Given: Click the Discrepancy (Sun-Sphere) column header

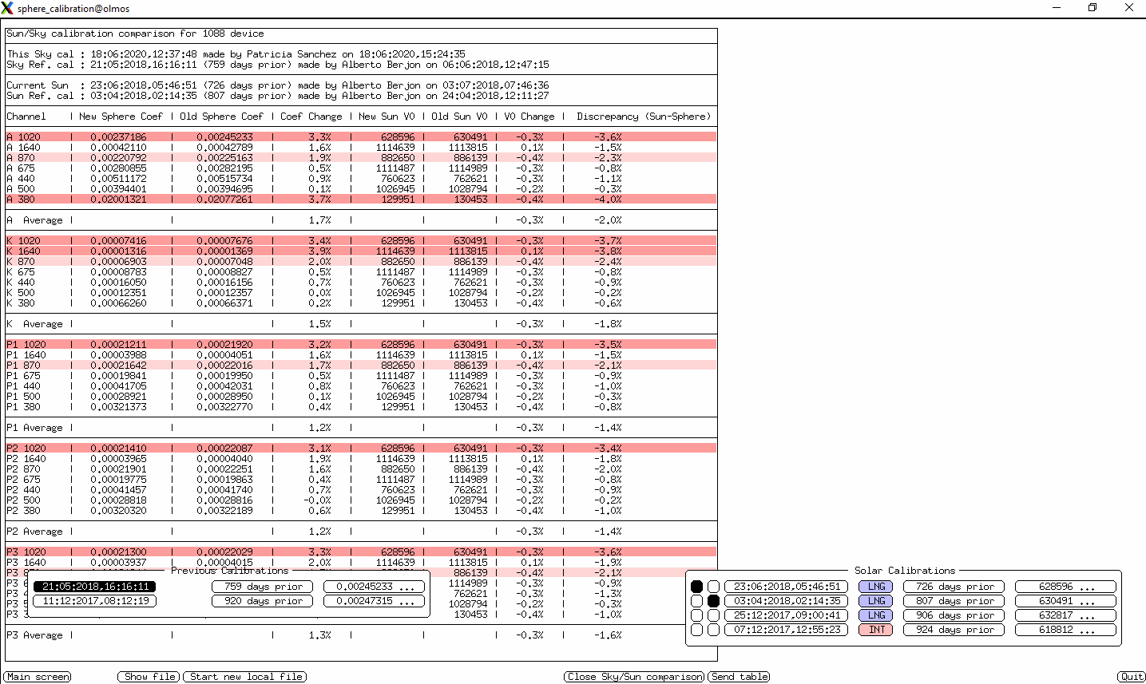Looking at the screenshot, I should [x=643, y=117].
